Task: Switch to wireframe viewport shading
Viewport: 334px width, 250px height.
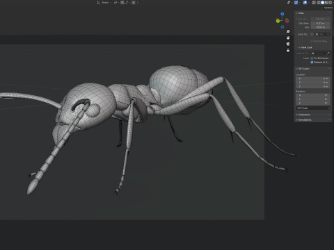Action: tap(319, 3)
